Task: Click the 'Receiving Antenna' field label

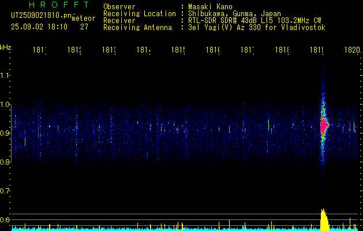Action: coord(138,28)
